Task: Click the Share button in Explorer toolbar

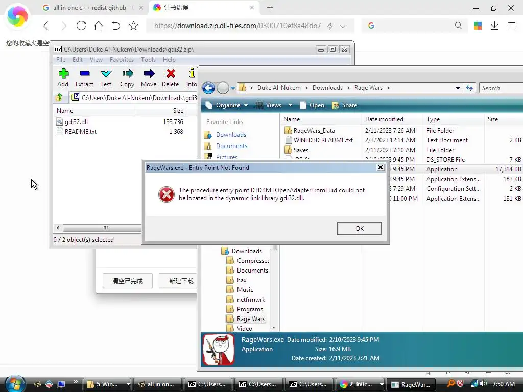Action: click(345, 105)
